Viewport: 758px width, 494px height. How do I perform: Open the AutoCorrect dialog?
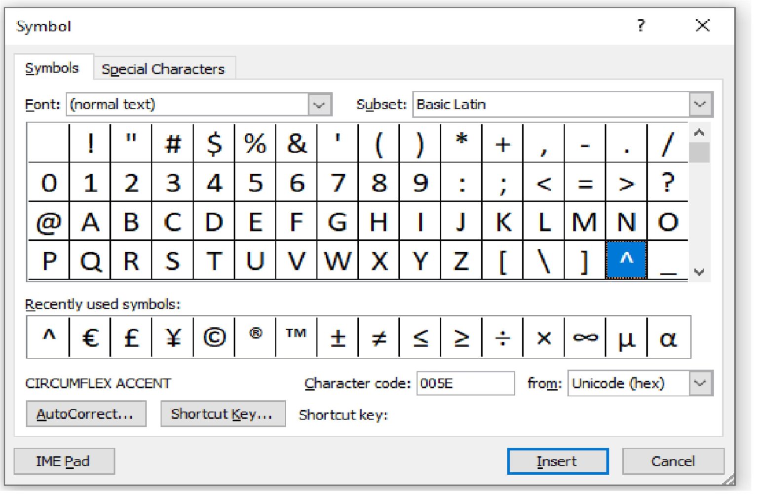coord(86,414)
